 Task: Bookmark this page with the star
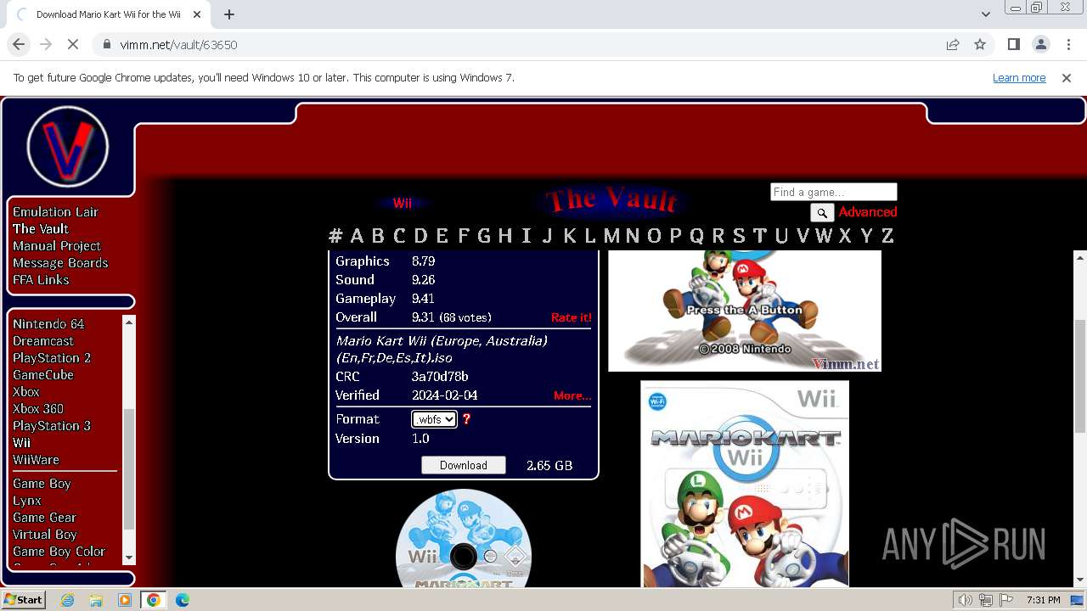coord(980,45)
